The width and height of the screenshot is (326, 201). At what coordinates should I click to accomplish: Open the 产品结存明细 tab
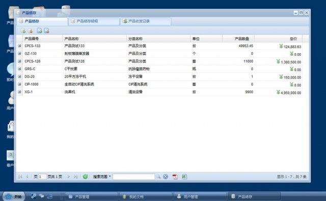[x=94, y=21]
